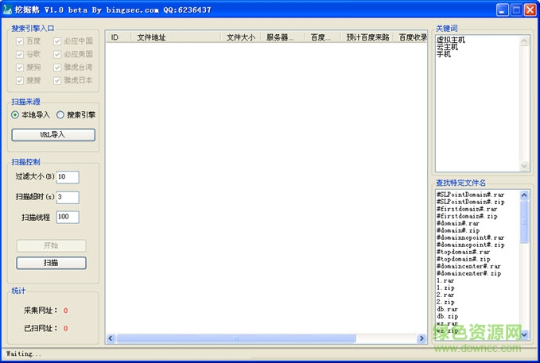Click the results list left scroll arrow
This screenshot has width=540, height=363.
111,338
